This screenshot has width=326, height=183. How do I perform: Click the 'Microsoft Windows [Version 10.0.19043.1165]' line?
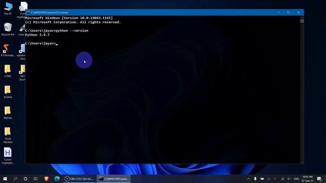(x=69, y=18)
